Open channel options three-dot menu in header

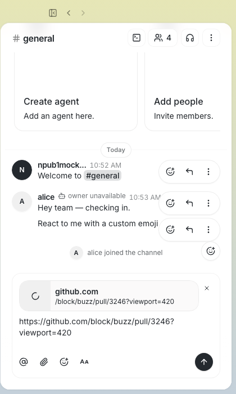tap(211, 38)
